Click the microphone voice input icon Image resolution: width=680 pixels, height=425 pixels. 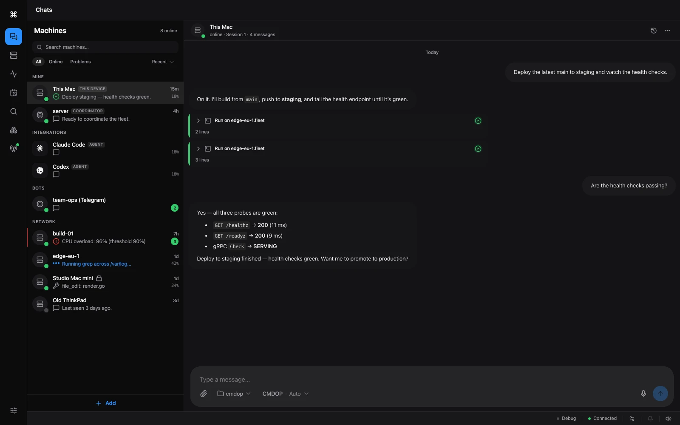coord(643,394)
